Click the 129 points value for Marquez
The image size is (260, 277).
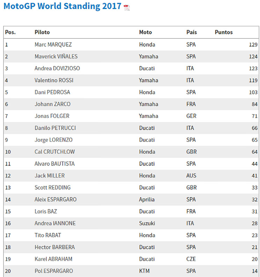click(x=253, y=45)
